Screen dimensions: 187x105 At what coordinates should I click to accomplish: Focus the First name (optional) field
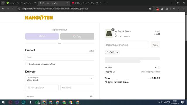42,88
